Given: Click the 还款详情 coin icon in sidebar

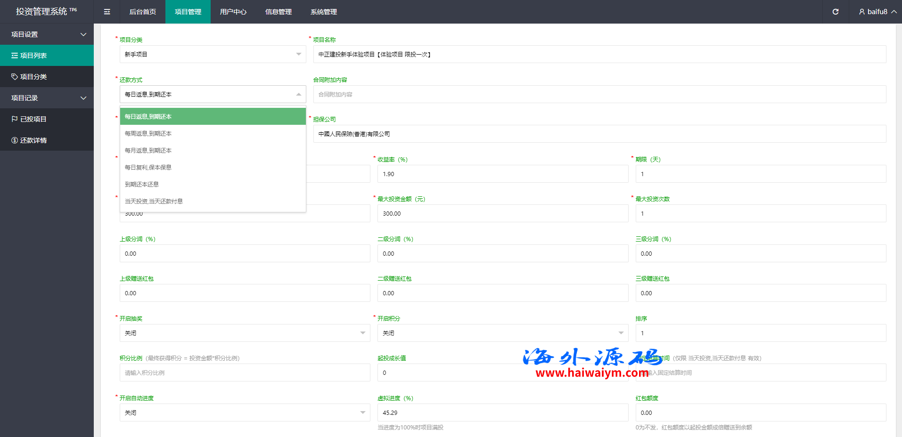Looking at the screenshot, I should (15, 140).
